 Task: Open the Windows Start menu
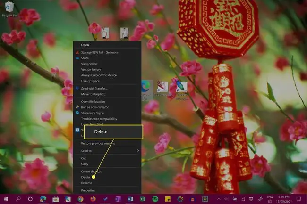click(6, 199)
